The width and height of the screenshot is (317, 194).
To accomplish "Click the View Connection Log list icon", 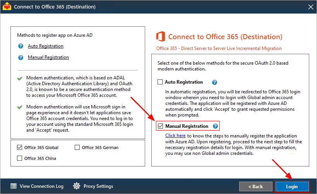I will pyautogui.click(x=14, y=186).
